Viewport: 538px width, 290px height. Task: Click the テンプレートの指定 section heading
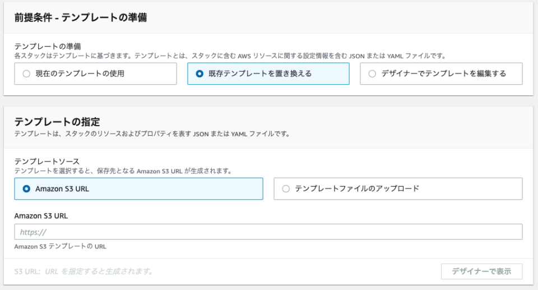[x=57, y=122]
